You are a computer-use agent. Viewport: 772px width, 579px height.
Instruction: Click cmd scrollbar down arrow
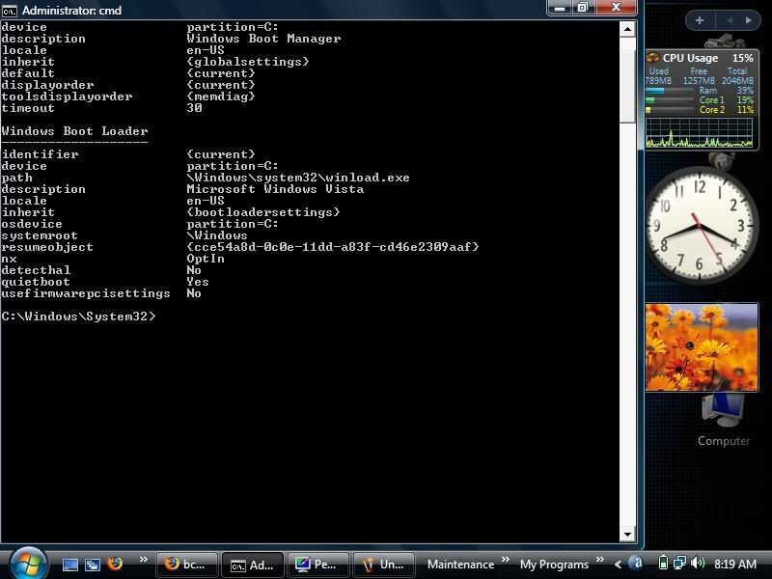pos(627,535)
